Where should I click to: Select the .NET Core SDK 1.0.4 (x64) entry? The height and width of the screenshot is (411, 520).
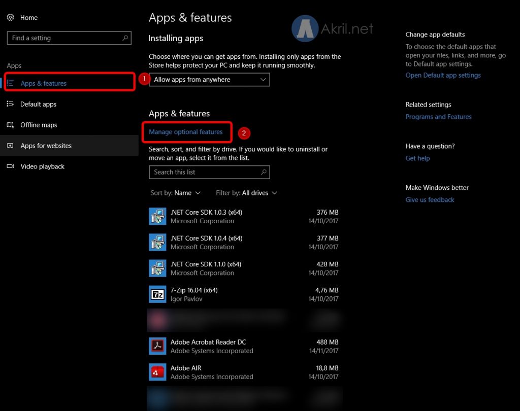coord(244,243)
